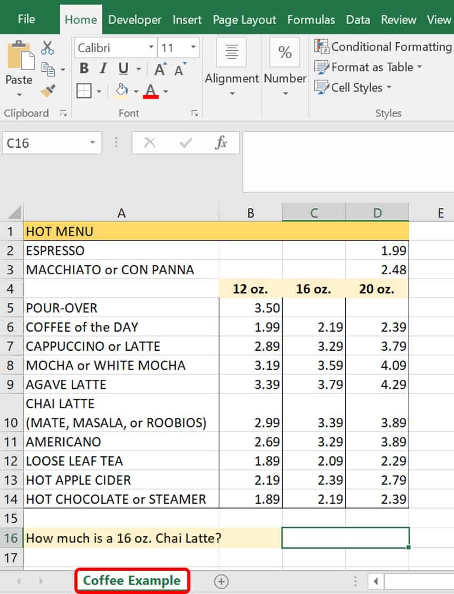Open the File tab
The image size is (454, 594).
tap(26, 20)
